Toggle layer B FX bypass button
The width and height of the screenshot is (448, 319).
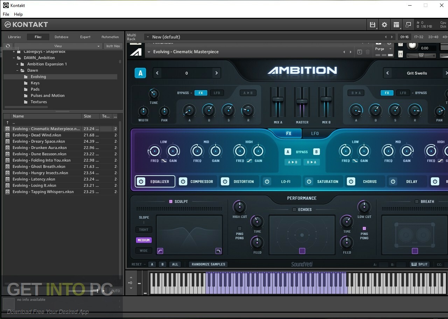387,93
